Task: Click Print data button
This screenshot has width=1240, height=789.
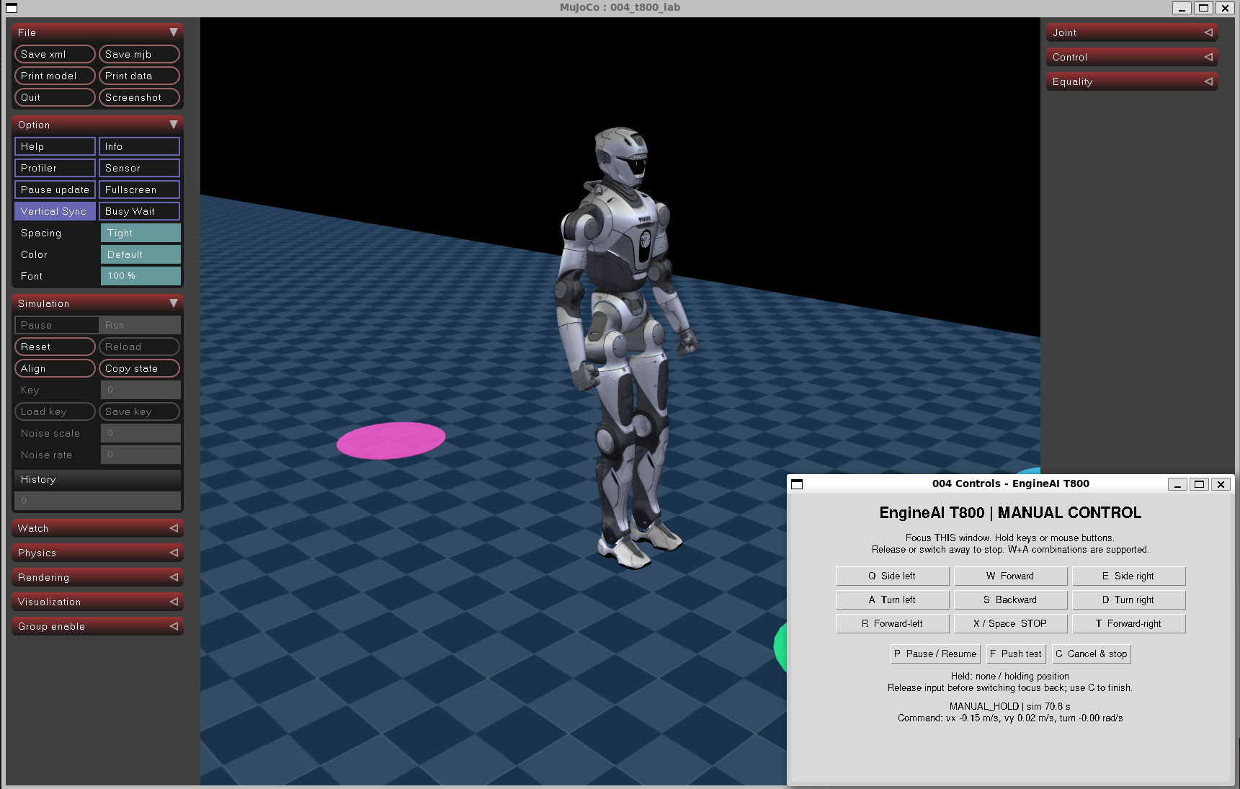Action: tap(139, 76)
